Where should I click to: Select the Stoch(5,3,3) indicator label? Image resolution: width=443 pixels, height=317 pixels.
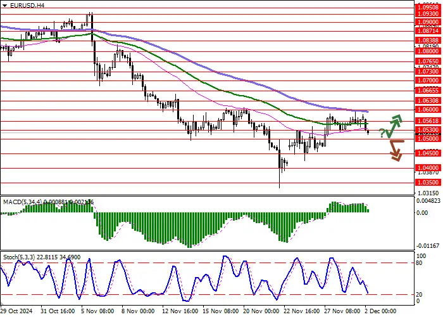pyautogui.click(x=19, y=257)
